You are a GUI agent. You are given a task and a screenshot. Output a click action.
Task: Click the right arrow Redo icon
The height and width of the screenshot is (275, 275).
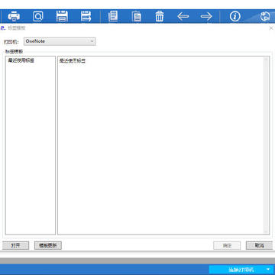click(206, 17)
